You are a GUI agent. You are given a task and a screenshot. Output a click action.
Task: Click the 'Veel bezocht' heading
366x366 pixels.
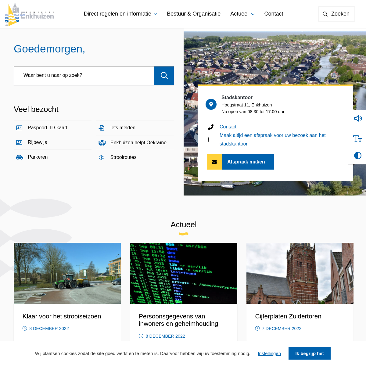[x=36, y=109]
